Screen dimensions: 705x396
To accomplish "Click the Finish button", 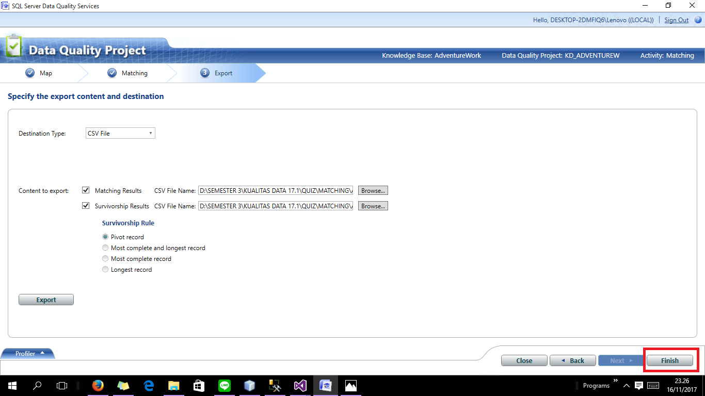I will (670, 360).
